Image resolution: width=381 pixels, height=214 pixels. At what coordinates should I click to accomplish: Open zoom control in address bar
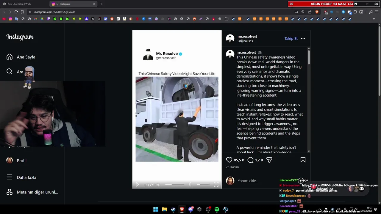point(303,12)
